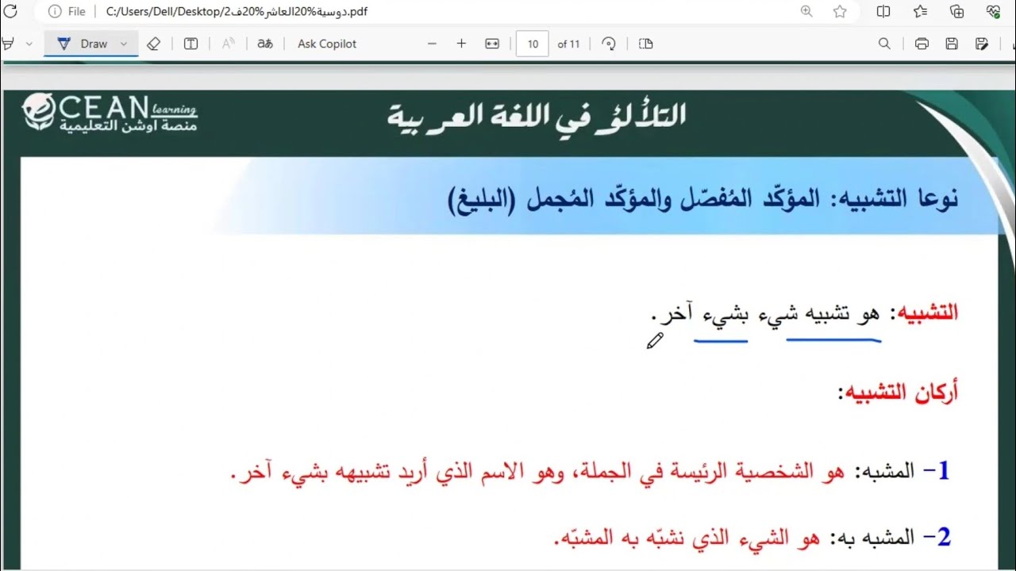The height and width of the screenshot is (571, 1016).
Task: Click the Translate icon
Action: coord(264,44)
